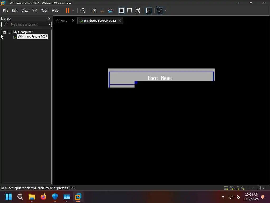Screen dimensions: 270x203
Task: Enter full screen mode
Action: [x=137, y=11]
